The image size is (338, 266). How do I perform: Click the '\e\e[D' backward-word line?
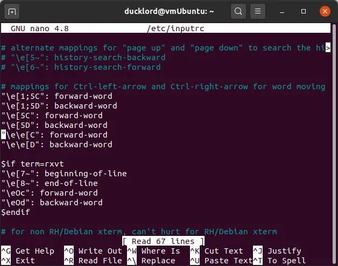57,145
